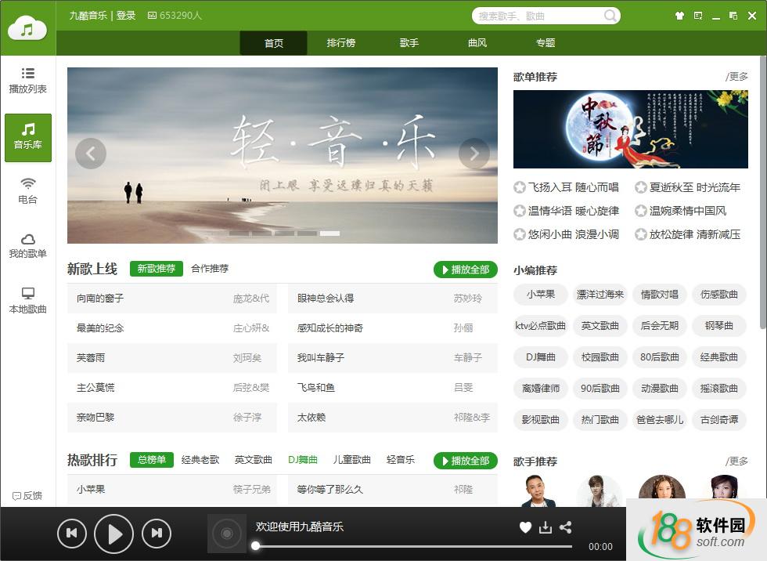Image resolution: width=767 pixels, height=561 pixels.
Task: Open the skin (shirt) icon in title bar
Action: tap(679, 16)
